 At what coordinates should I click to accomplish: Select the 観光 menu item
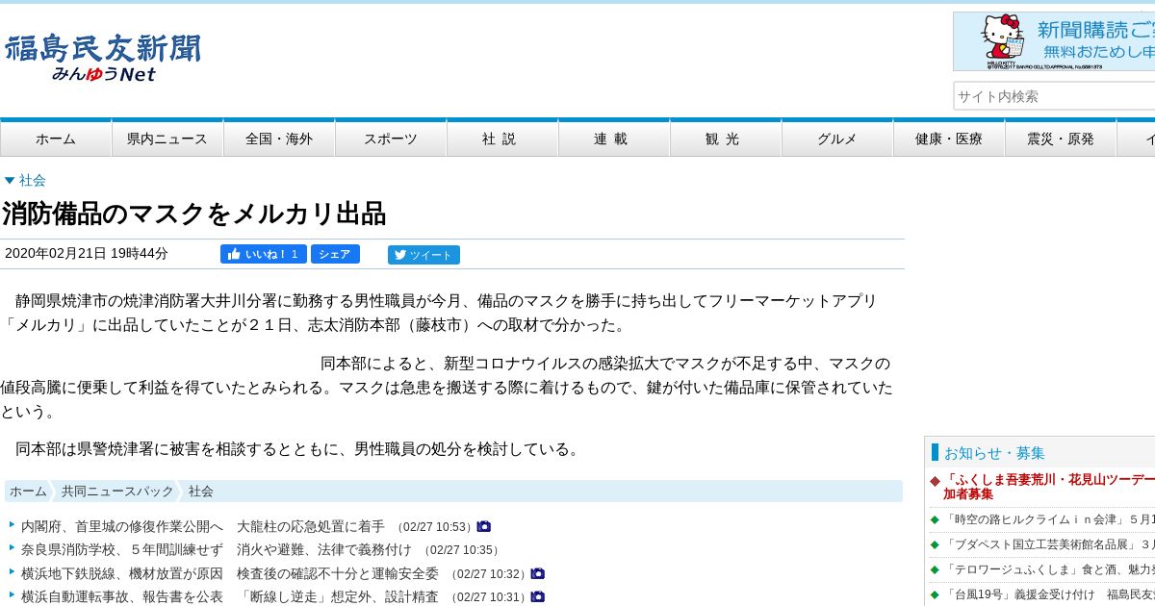coord(726,139)
